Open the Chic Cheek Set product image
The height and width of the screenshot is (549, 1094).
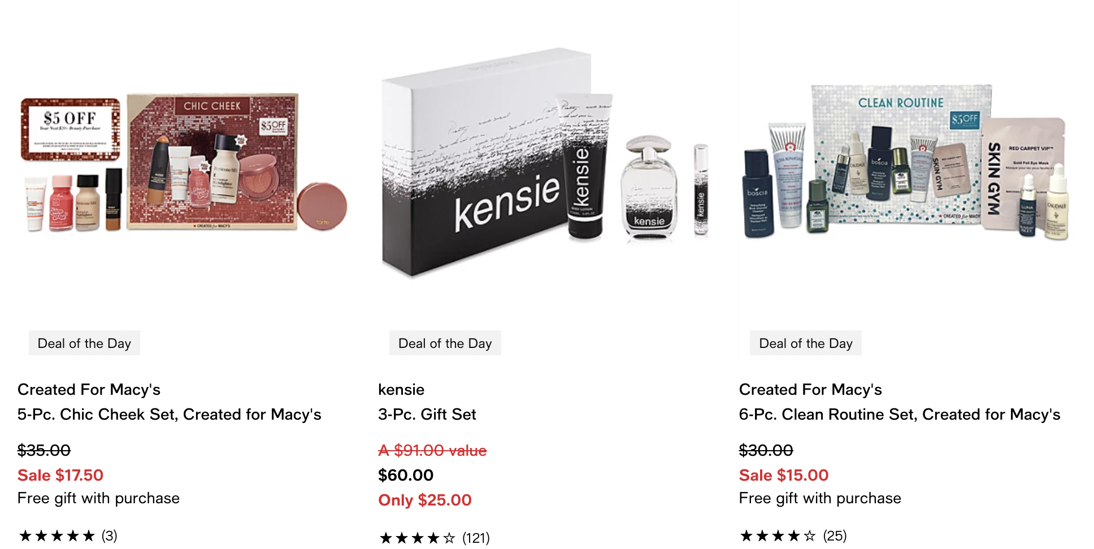(183, 164)
